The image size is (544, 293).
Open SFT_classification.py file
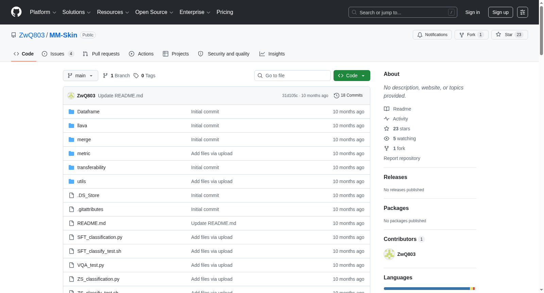[100, 237]
